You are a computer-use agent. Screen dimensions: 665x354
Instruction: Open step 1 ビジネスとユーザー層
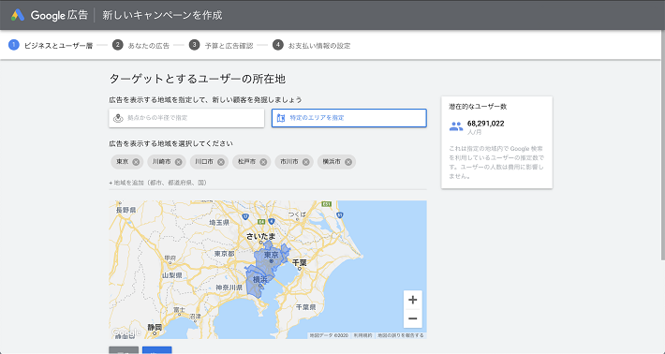[x=51, y=45]
